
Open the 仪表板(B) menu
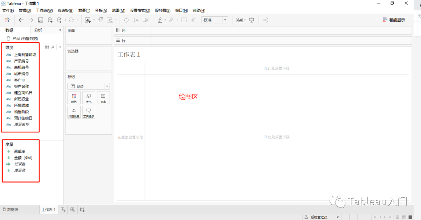click(65, 11)
